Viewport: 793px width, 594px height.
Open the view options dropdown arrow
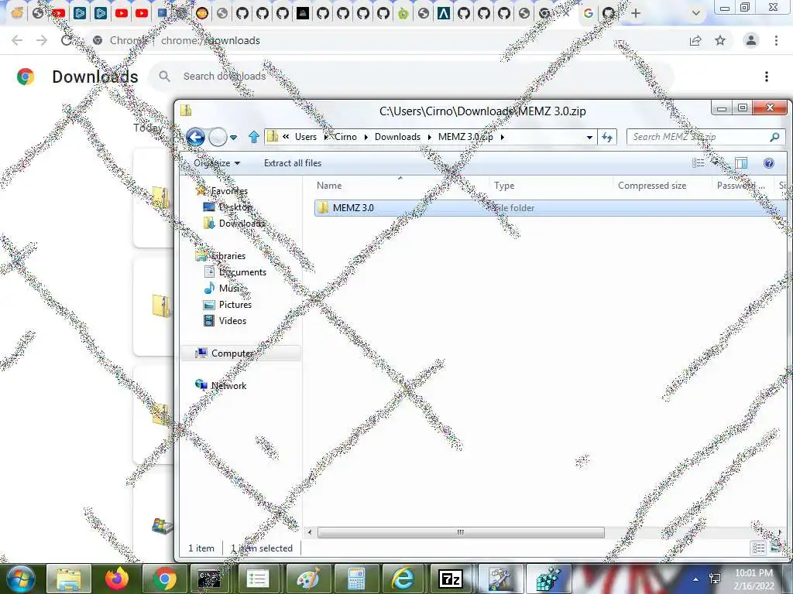(x=715, y=162)
